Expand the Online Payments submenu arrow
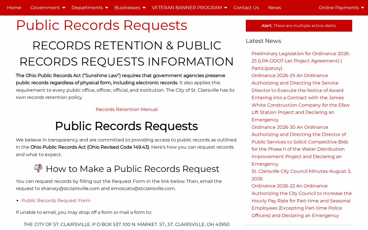This screenshot has height=230, width=368. [x=363, y=8]
